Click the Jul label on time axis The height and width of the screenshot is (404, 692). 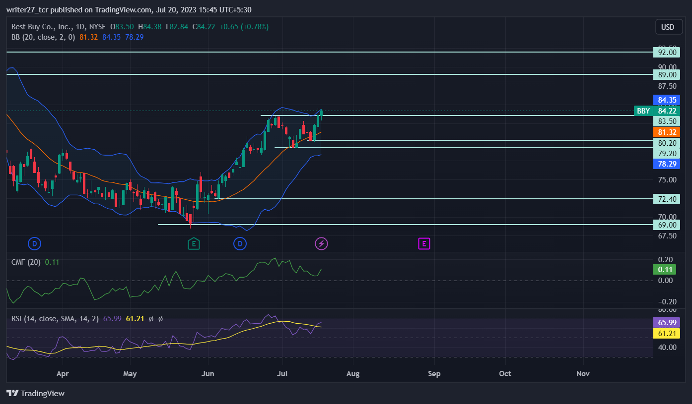click(282, 374)
